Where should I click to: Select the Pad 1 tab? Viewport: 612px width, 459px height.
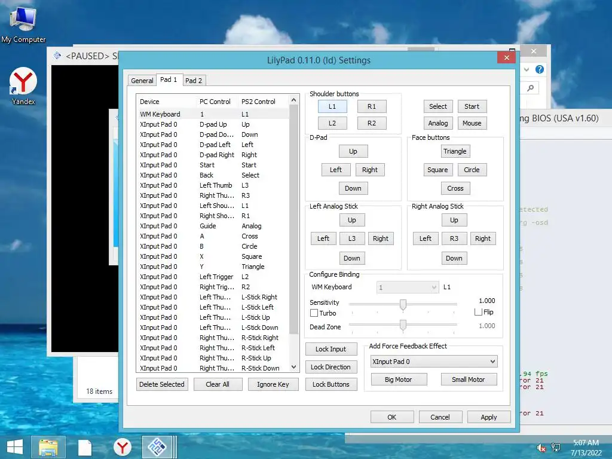169,79
